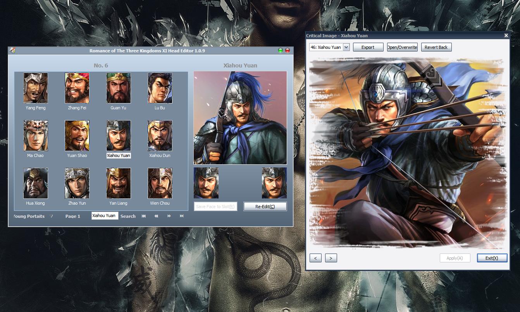Click the Head Editor app icon in title bar
Screen dimensions: 520x312
[x=12, y=50]
